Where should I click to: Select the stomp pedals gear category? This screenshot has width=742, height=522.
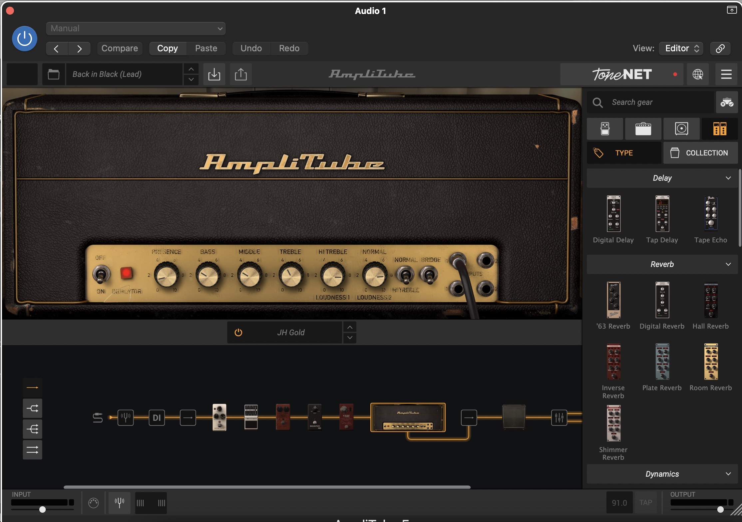click(x=605, y=129)
